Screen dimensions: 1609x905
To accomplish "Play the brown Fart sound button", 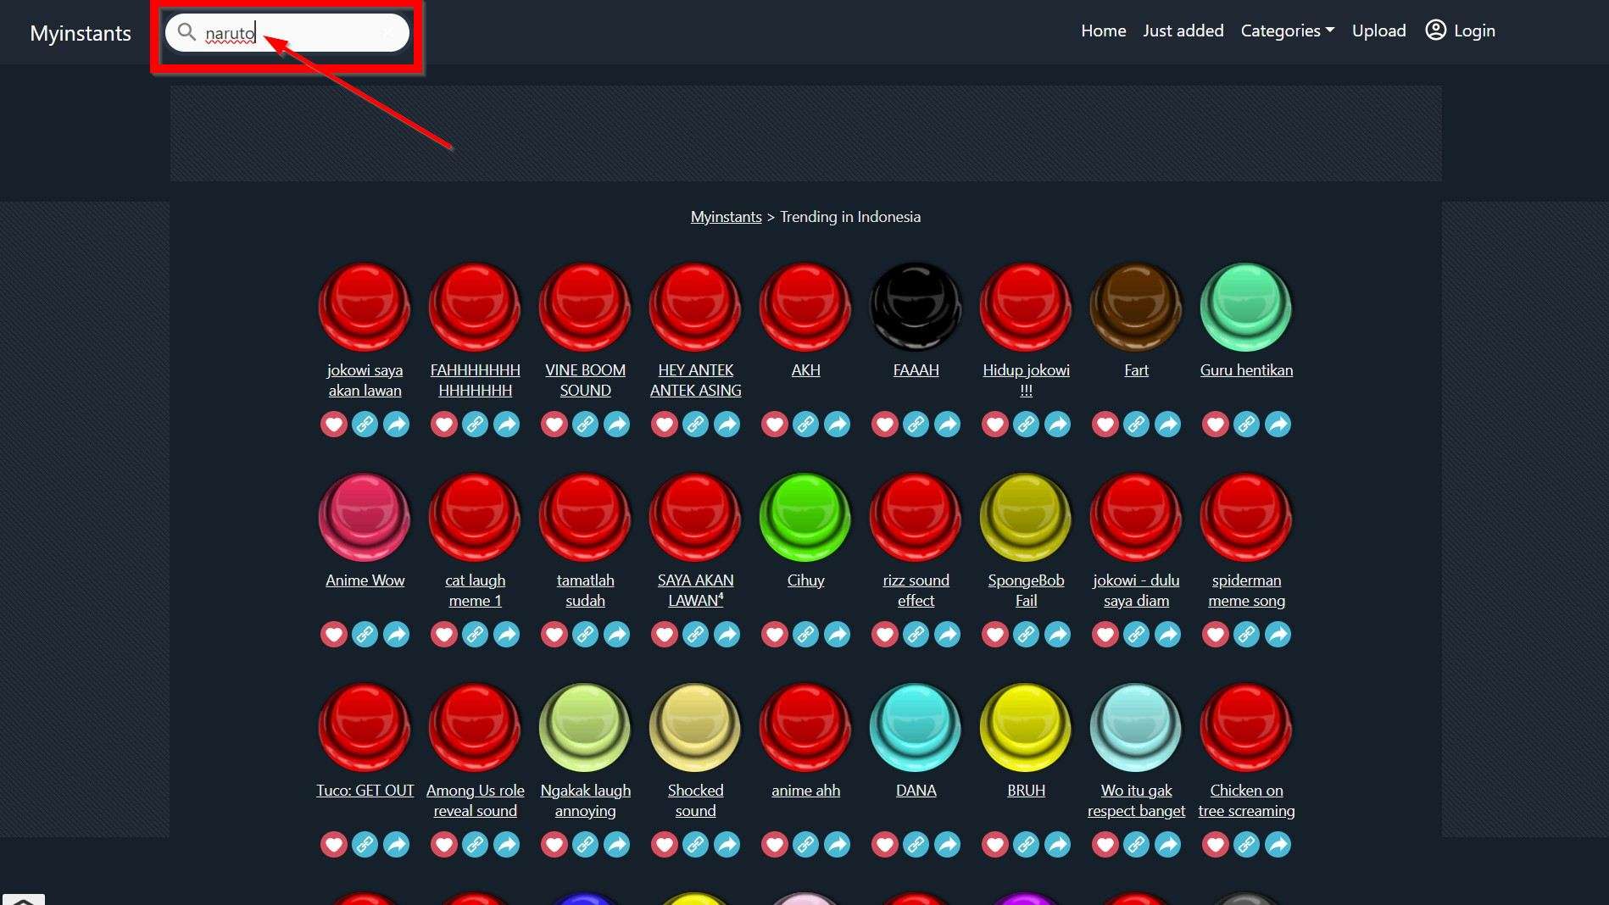I will (1136, 307).
